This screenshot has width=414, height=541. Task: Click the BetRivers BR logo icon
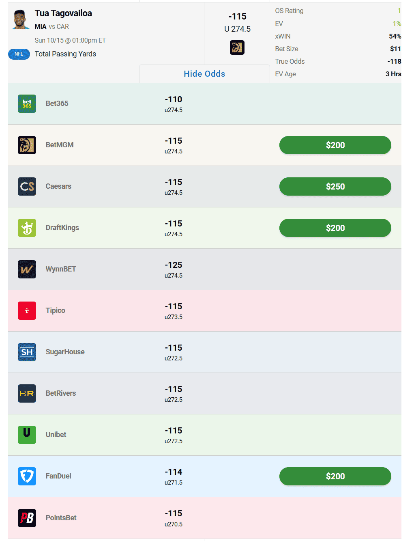click(x=27, y=393)
